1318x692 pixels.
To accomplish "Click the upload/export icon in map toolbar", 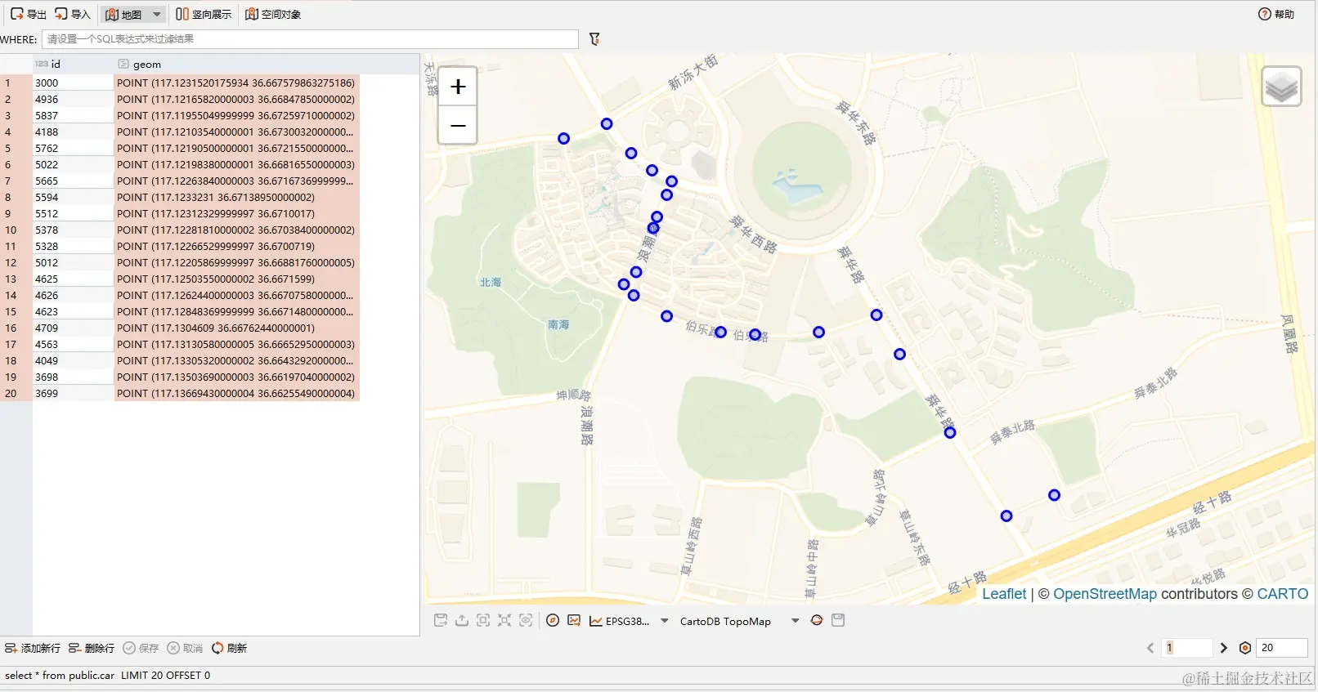I will pos(462,621).
